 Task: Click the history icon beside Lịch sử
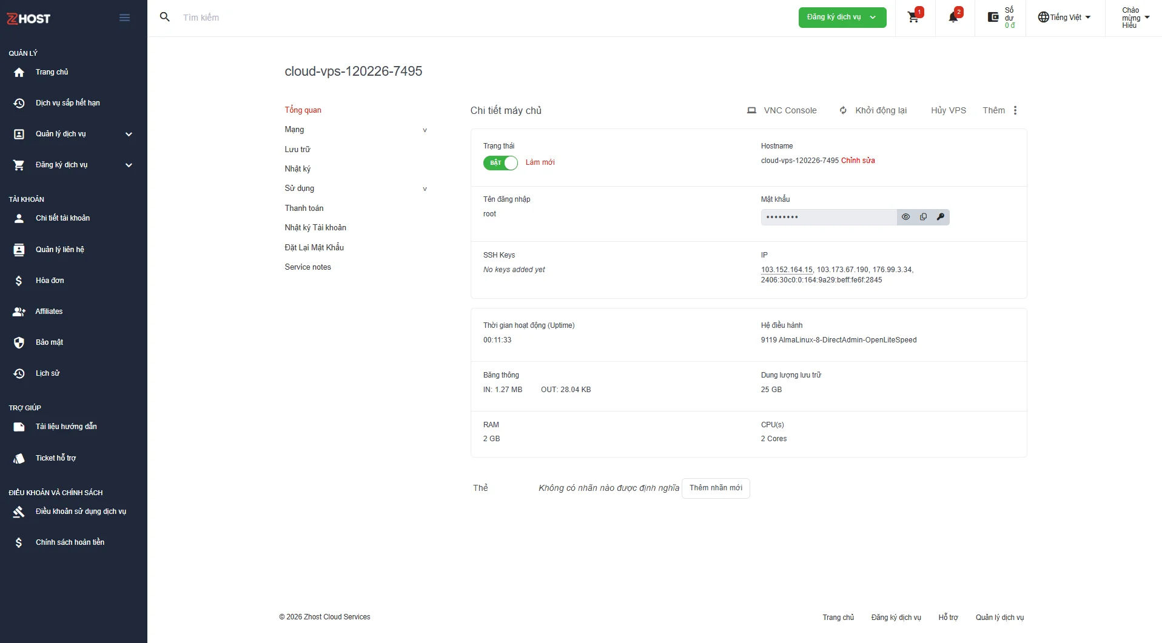click(x=19, y=373)
